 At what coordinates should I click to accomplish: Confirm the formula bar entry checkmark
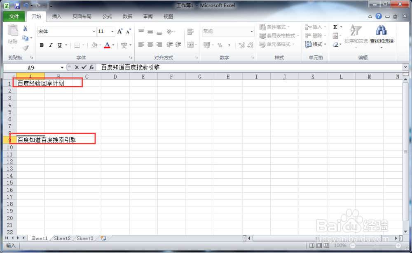coord(84,67)
